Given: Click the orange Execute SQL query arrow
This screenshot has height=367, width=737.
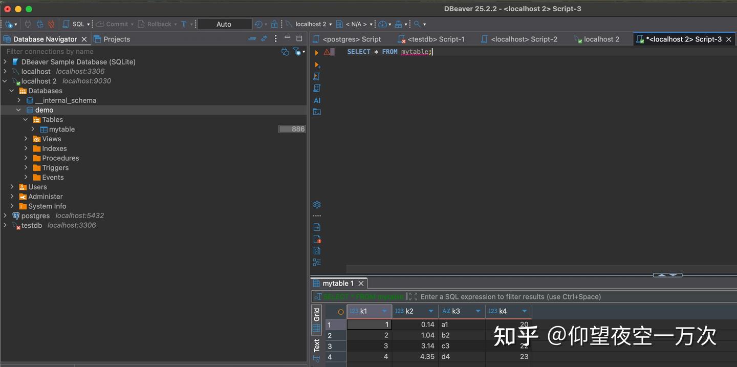Looking at the screenshot, I should coord(317,52).
